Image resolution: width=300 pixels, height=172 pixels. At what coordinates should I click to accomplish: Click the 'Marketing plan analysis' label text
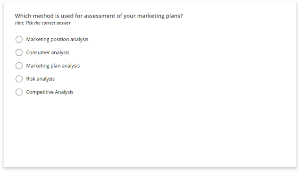tap(53, 66)
